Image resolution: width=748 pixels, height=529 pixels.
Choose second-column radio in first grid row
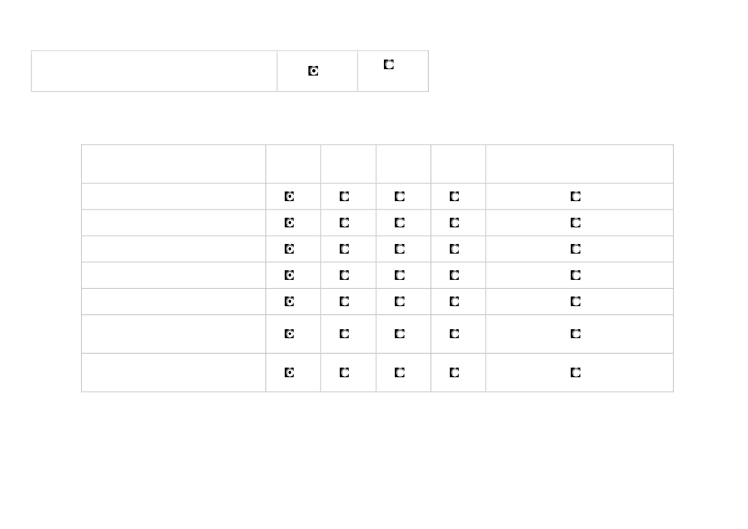click(344, 197)
